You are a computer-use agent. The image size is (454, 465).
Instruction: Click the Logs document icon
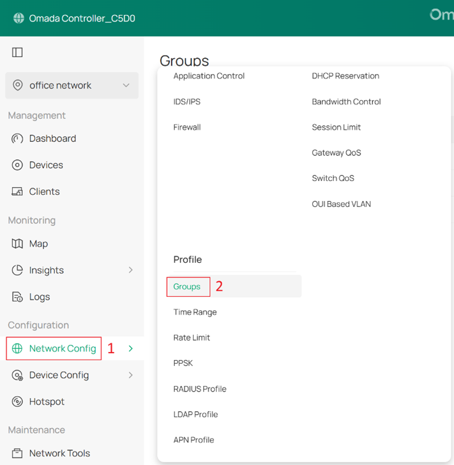(17, 297)
